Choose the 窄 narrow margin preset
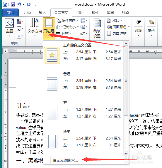Image resolution: width=162 pixels, height=168 pixels. 83,111
